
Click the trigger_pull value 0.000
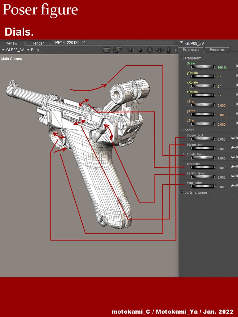coord(221,140)
